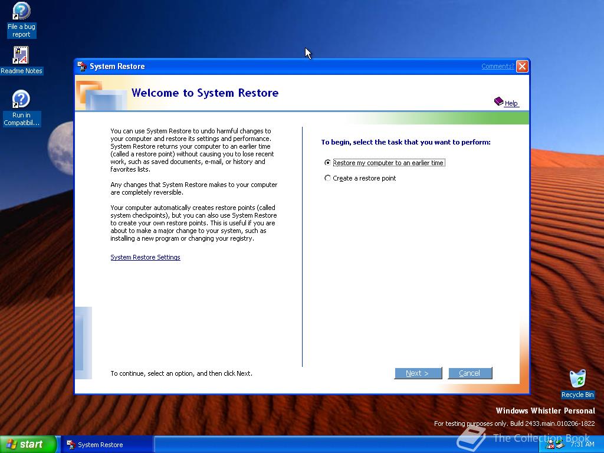The width and height of the screenshot is (604, 453).
Task: Open the System Restore Settings link
Action: pyautogui.click(x=145, y=257)
